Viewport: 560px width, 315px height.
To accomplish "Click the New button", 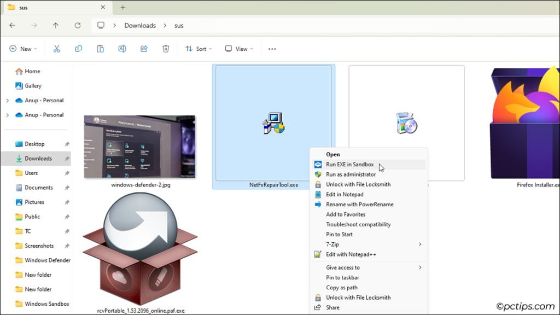I will tap(23, 49).
